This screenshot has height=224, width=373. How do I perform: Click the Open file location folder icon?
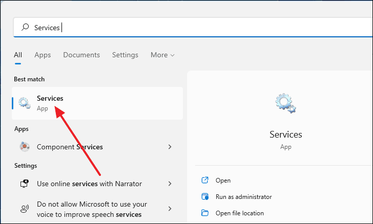[x=205, y=213]
